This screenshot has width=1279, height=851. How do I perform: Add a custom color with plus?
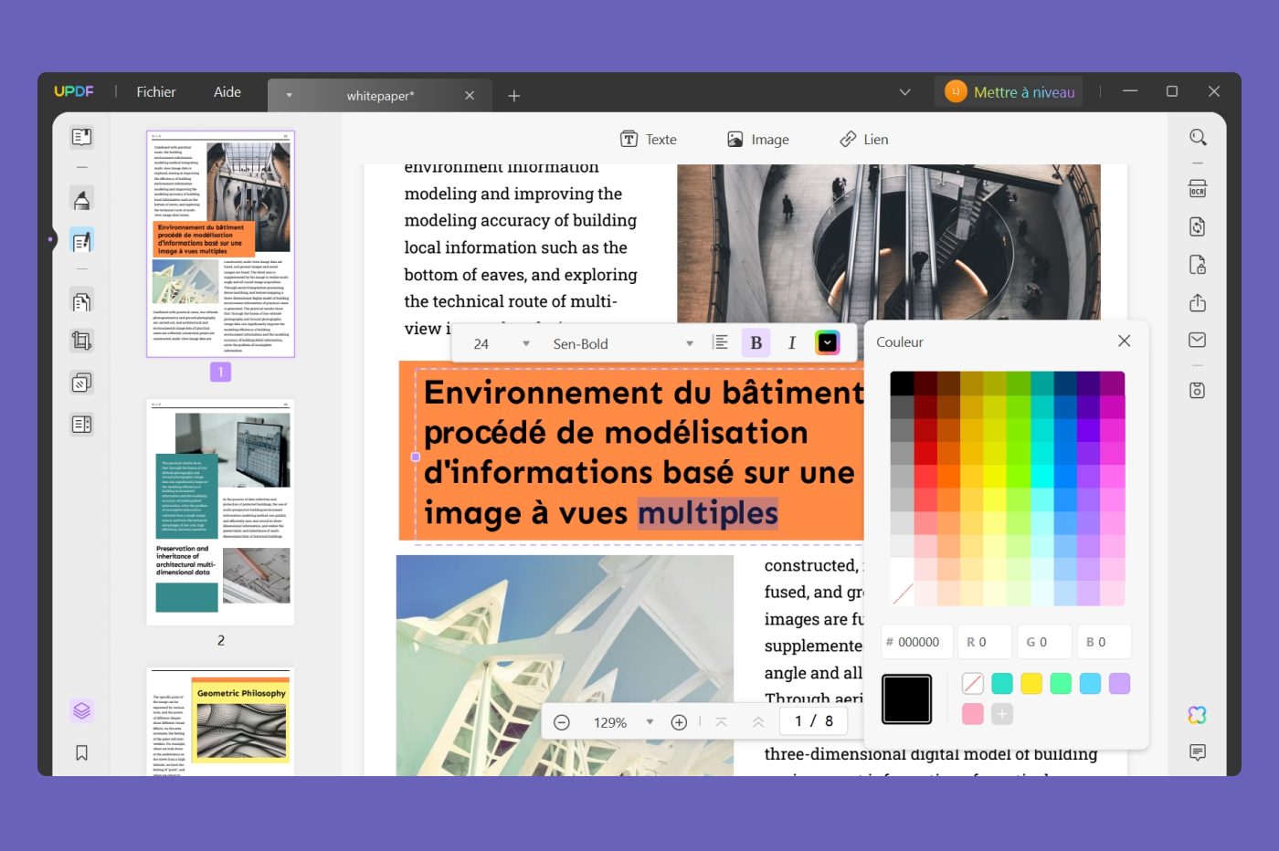pos(1002,714)
